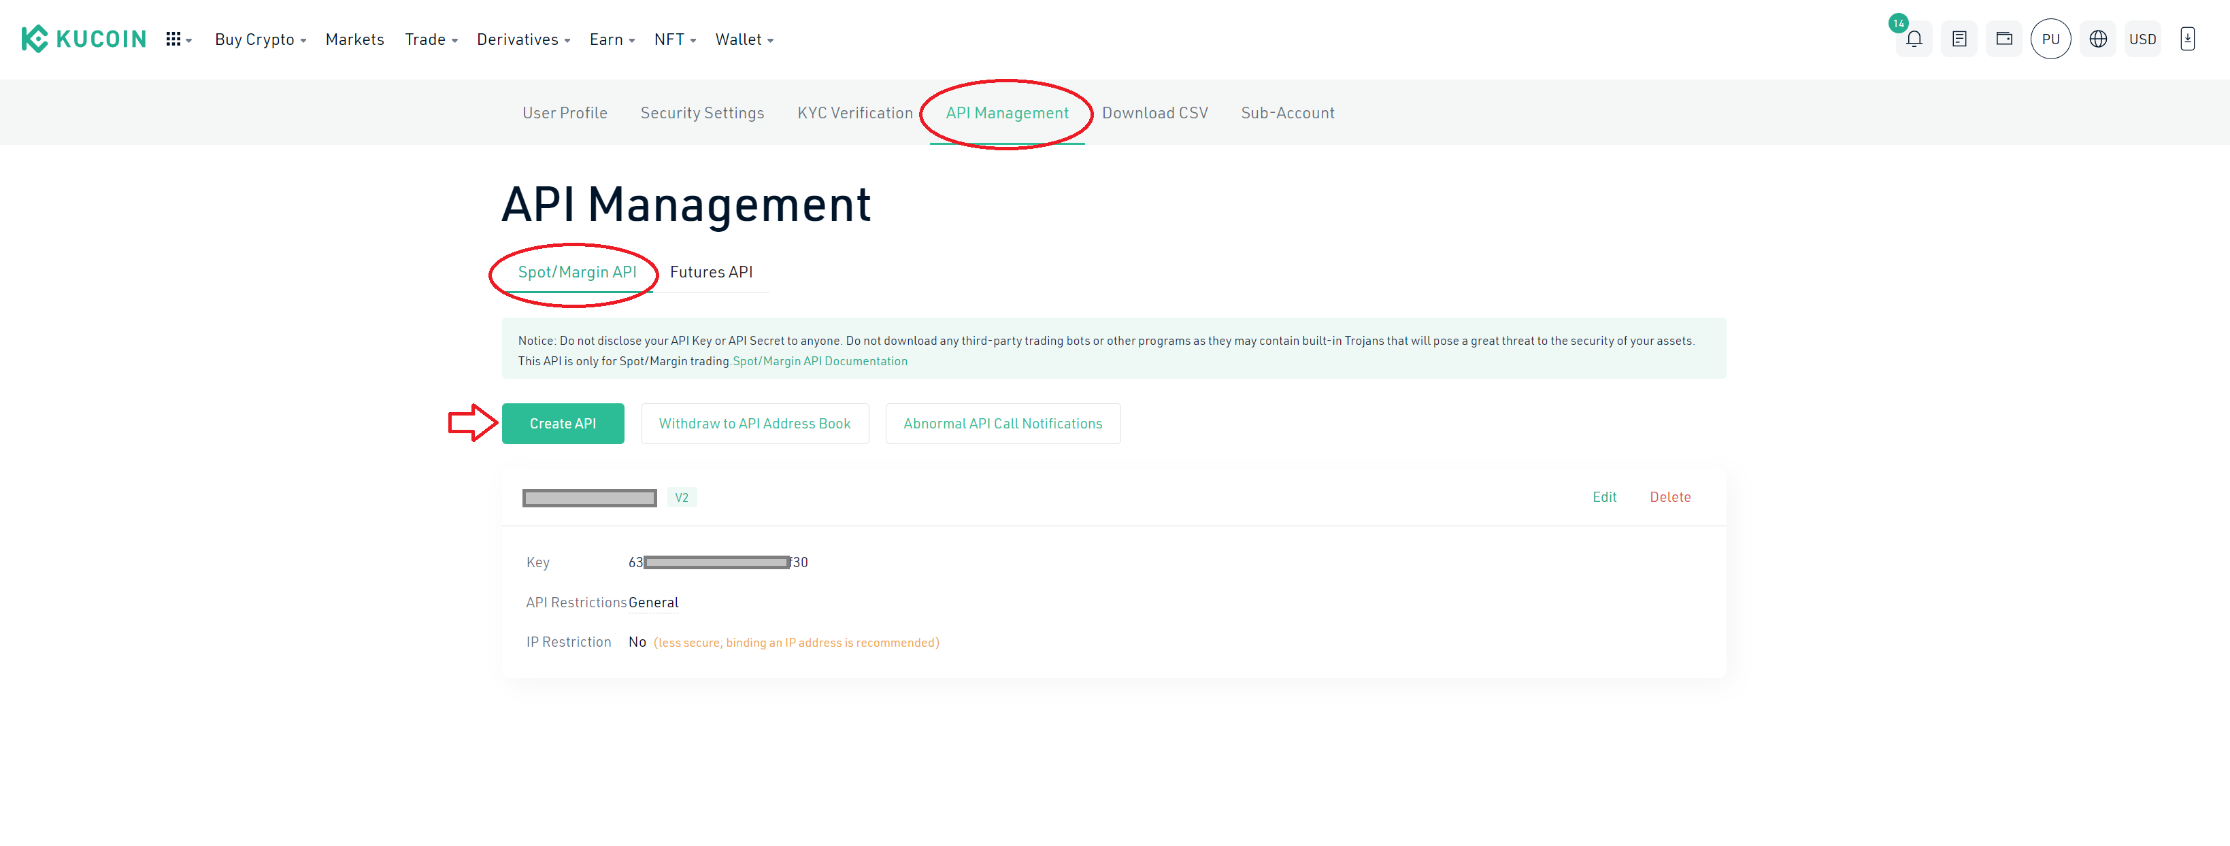Switch to the User Profile tab
The width and height of the screenshot is (2230, 846).
coord(565,112)
